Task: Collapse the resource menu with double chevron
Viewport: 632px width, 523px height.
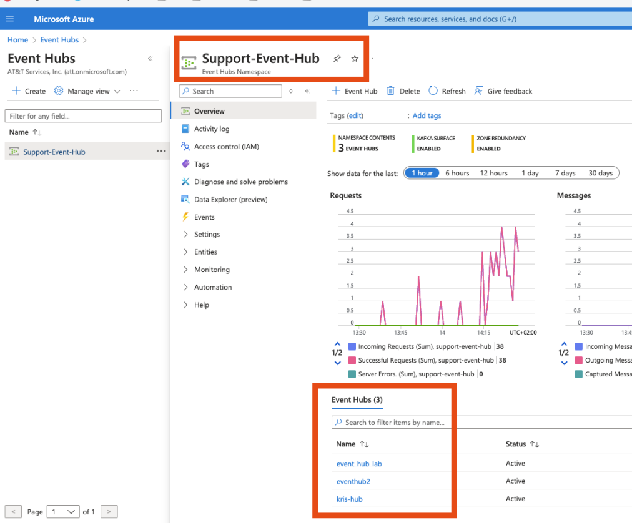Action: point(307,91)
